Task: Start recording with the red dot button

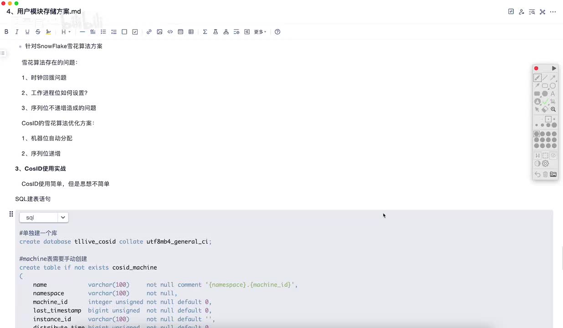Action: (x=536, y=68)
